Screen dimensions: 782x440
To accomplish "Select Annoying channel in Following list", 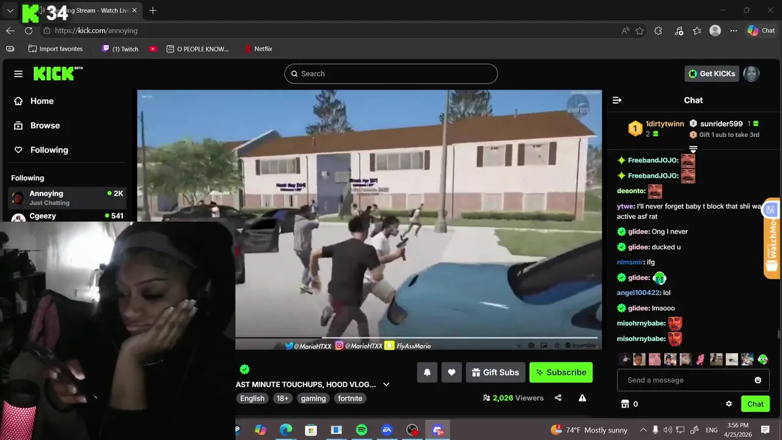I will pos(67,197).
